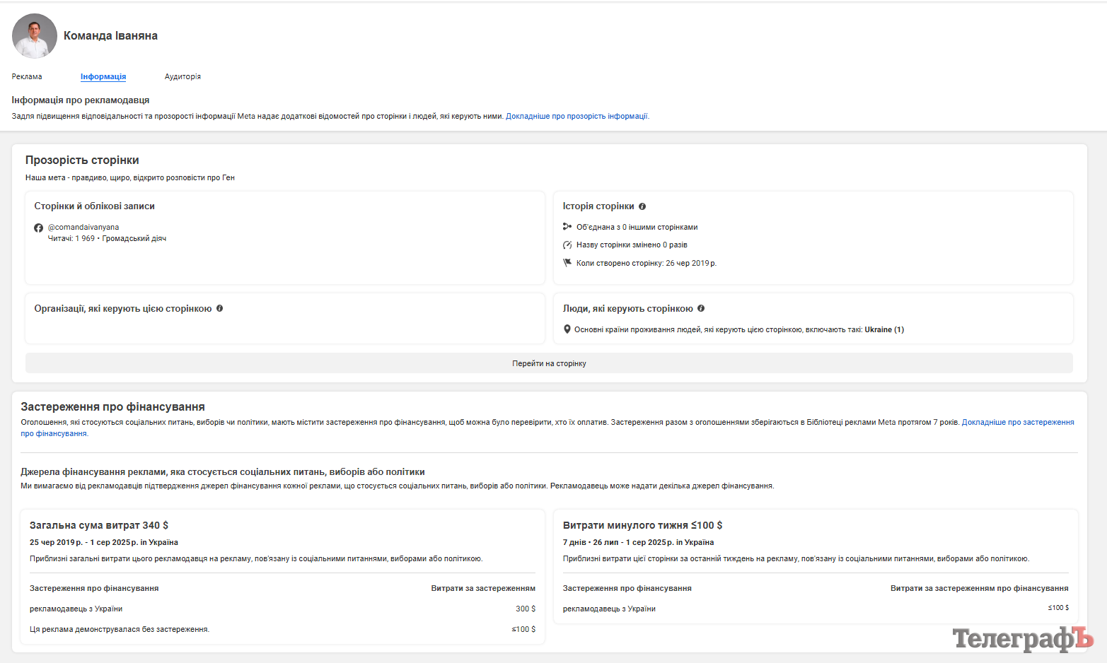
Task: Click the merged pages icon
Action: [x=567, y=227]
